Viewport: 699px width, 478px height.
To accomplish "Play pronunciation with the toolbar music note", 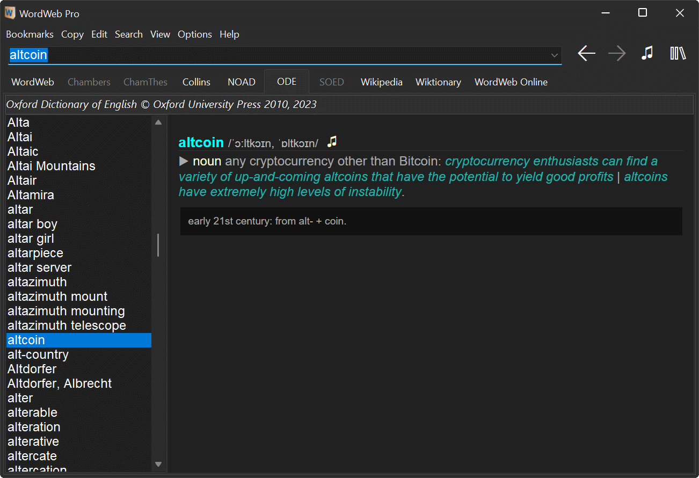I will pos(647,53).
